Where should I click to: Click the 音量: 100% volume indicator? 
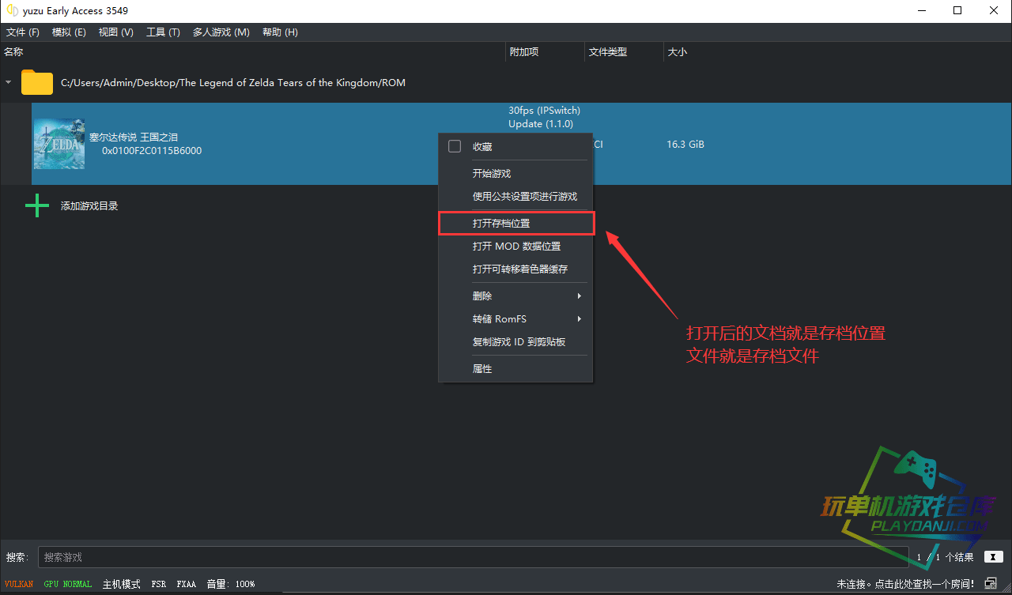point(231,584)
